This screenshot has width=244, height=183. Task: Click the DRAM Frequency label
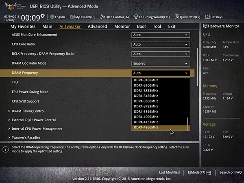[25, 73]
